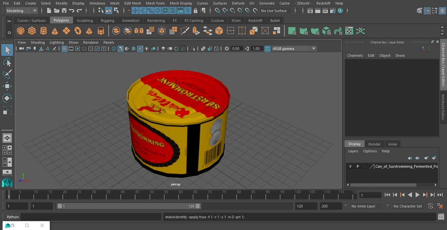Activate the Scale tool

7,110
